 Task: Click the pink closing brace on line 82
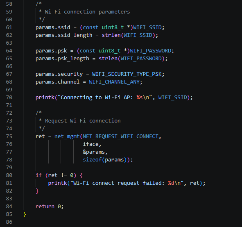point(37,191)
